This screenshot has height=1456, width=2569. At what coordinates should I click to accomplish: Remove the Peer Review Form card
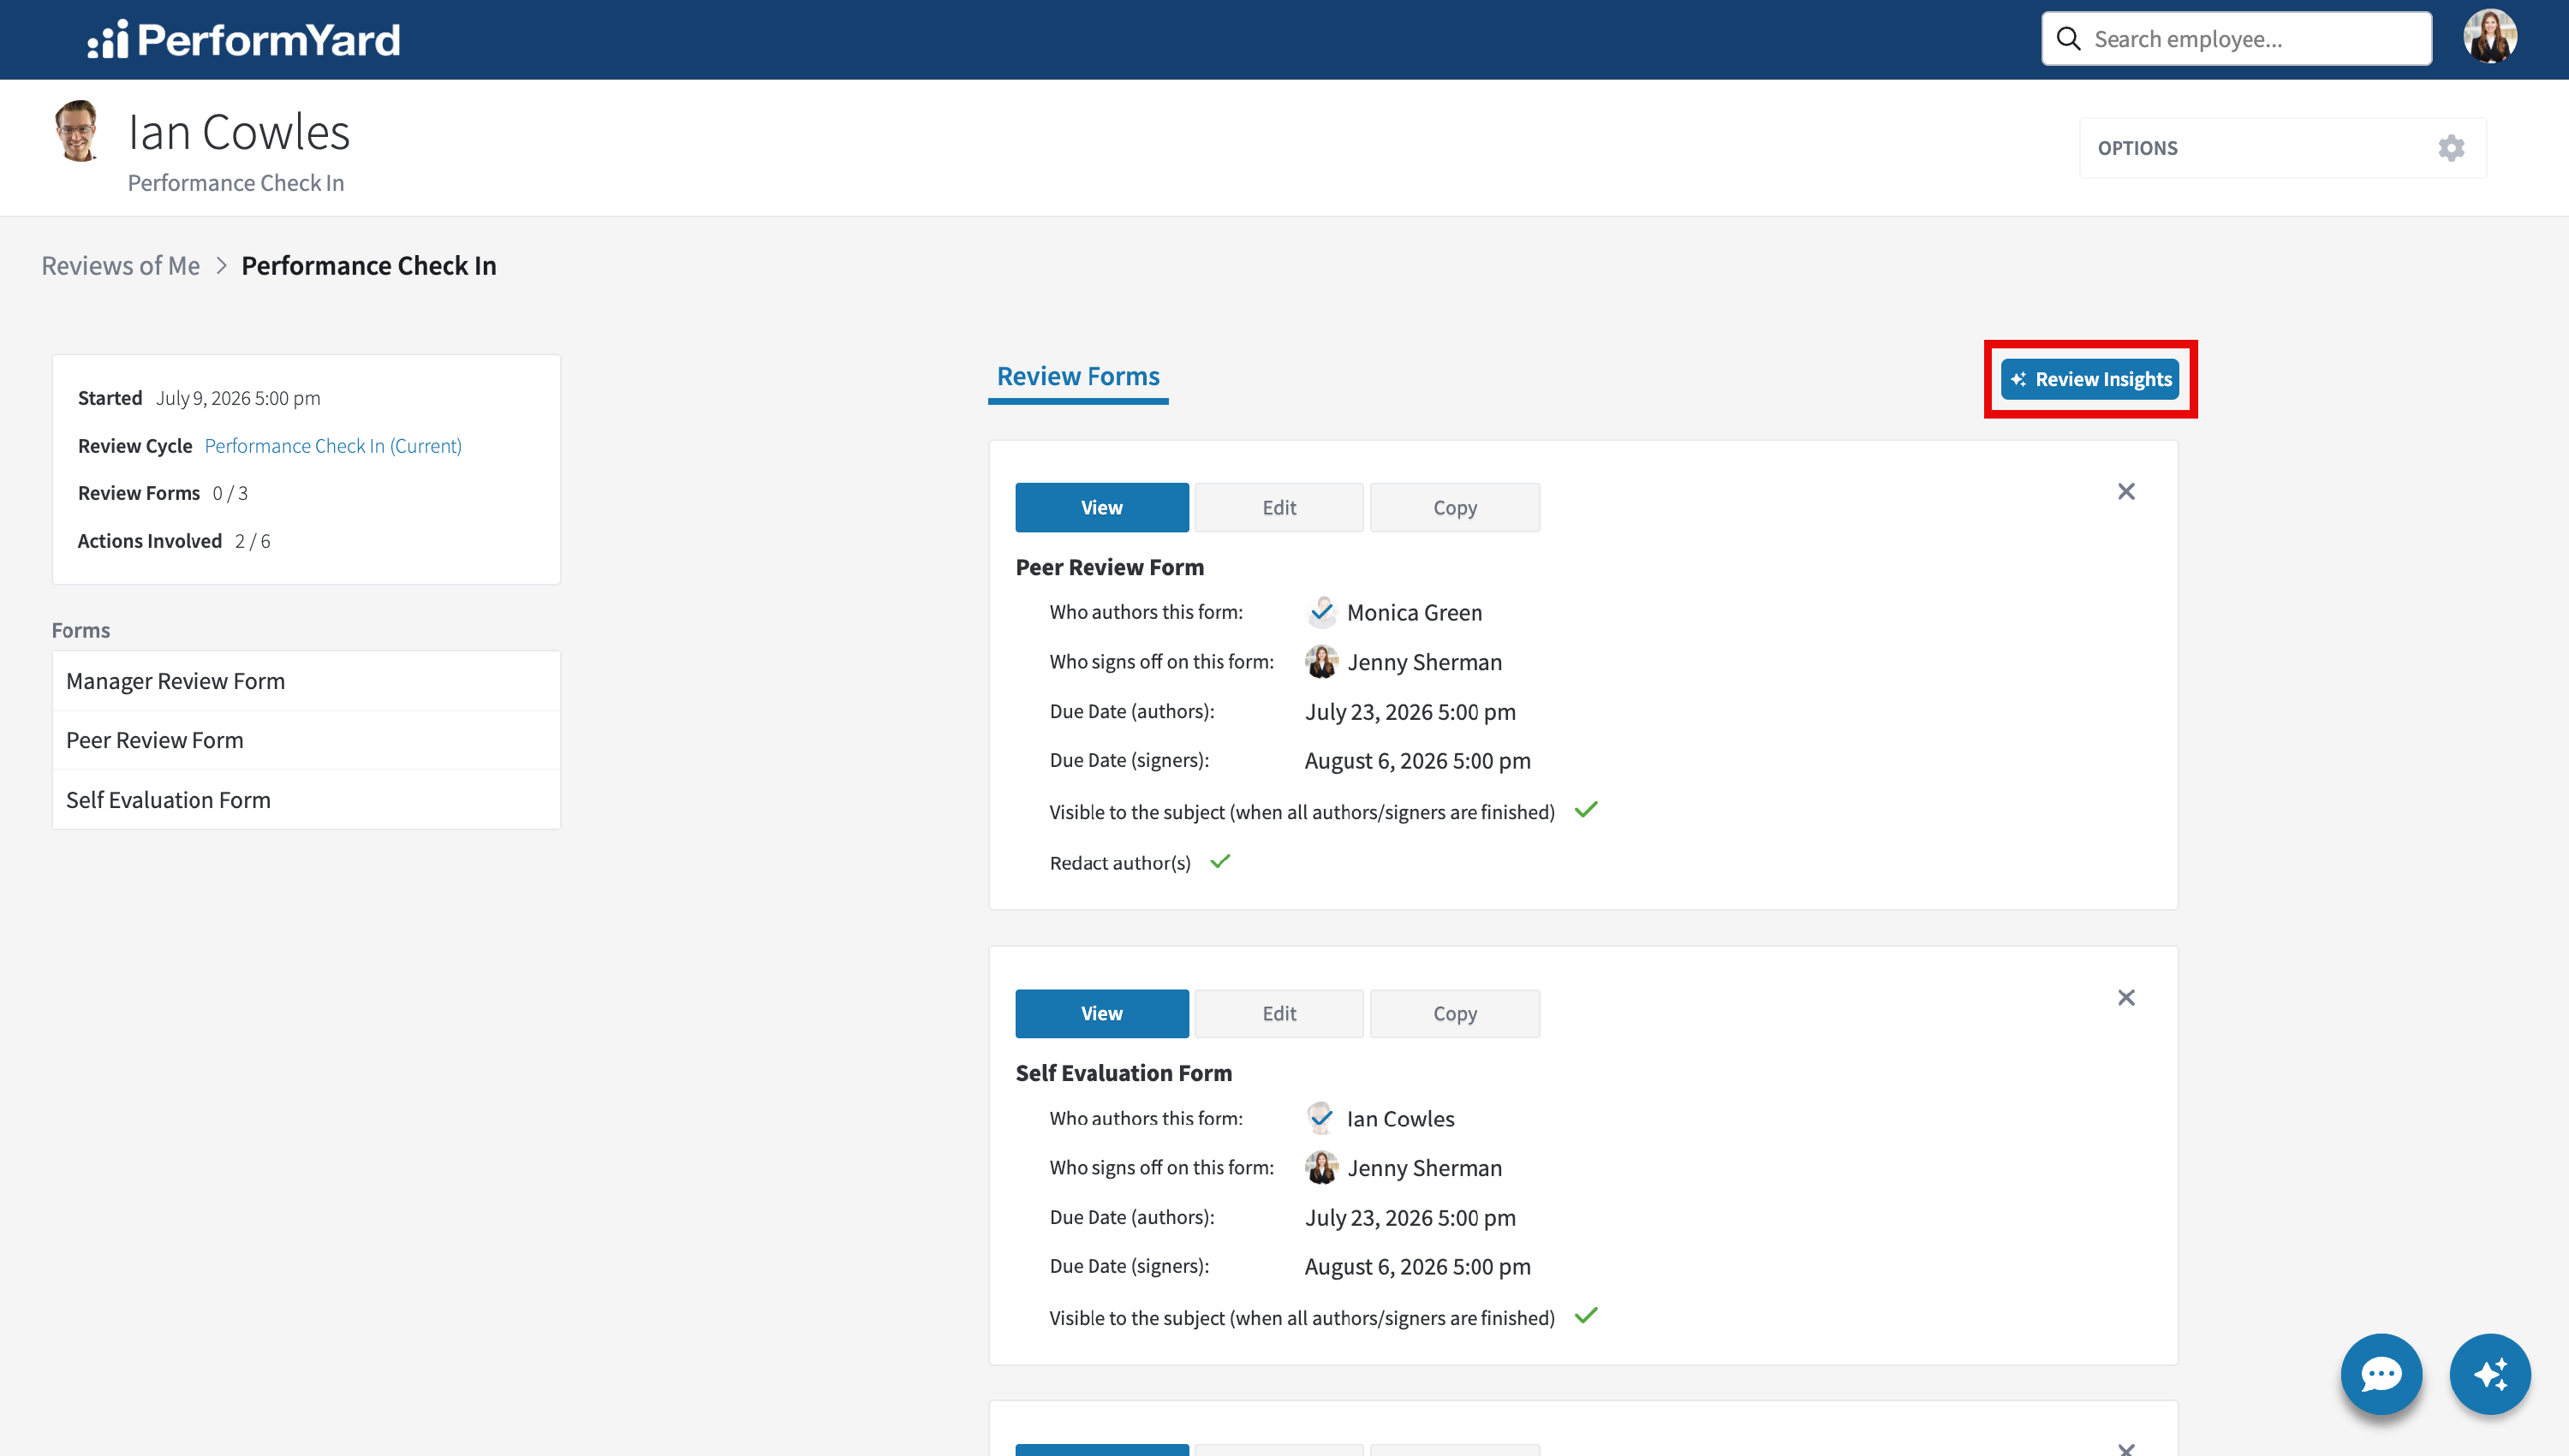[2127, 491]
